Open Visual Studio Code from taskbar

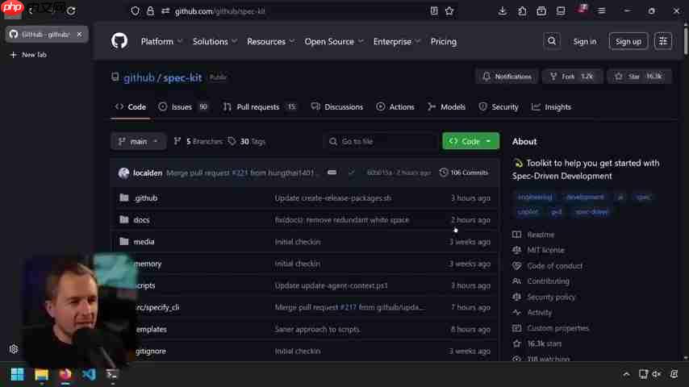click(89, 374)
